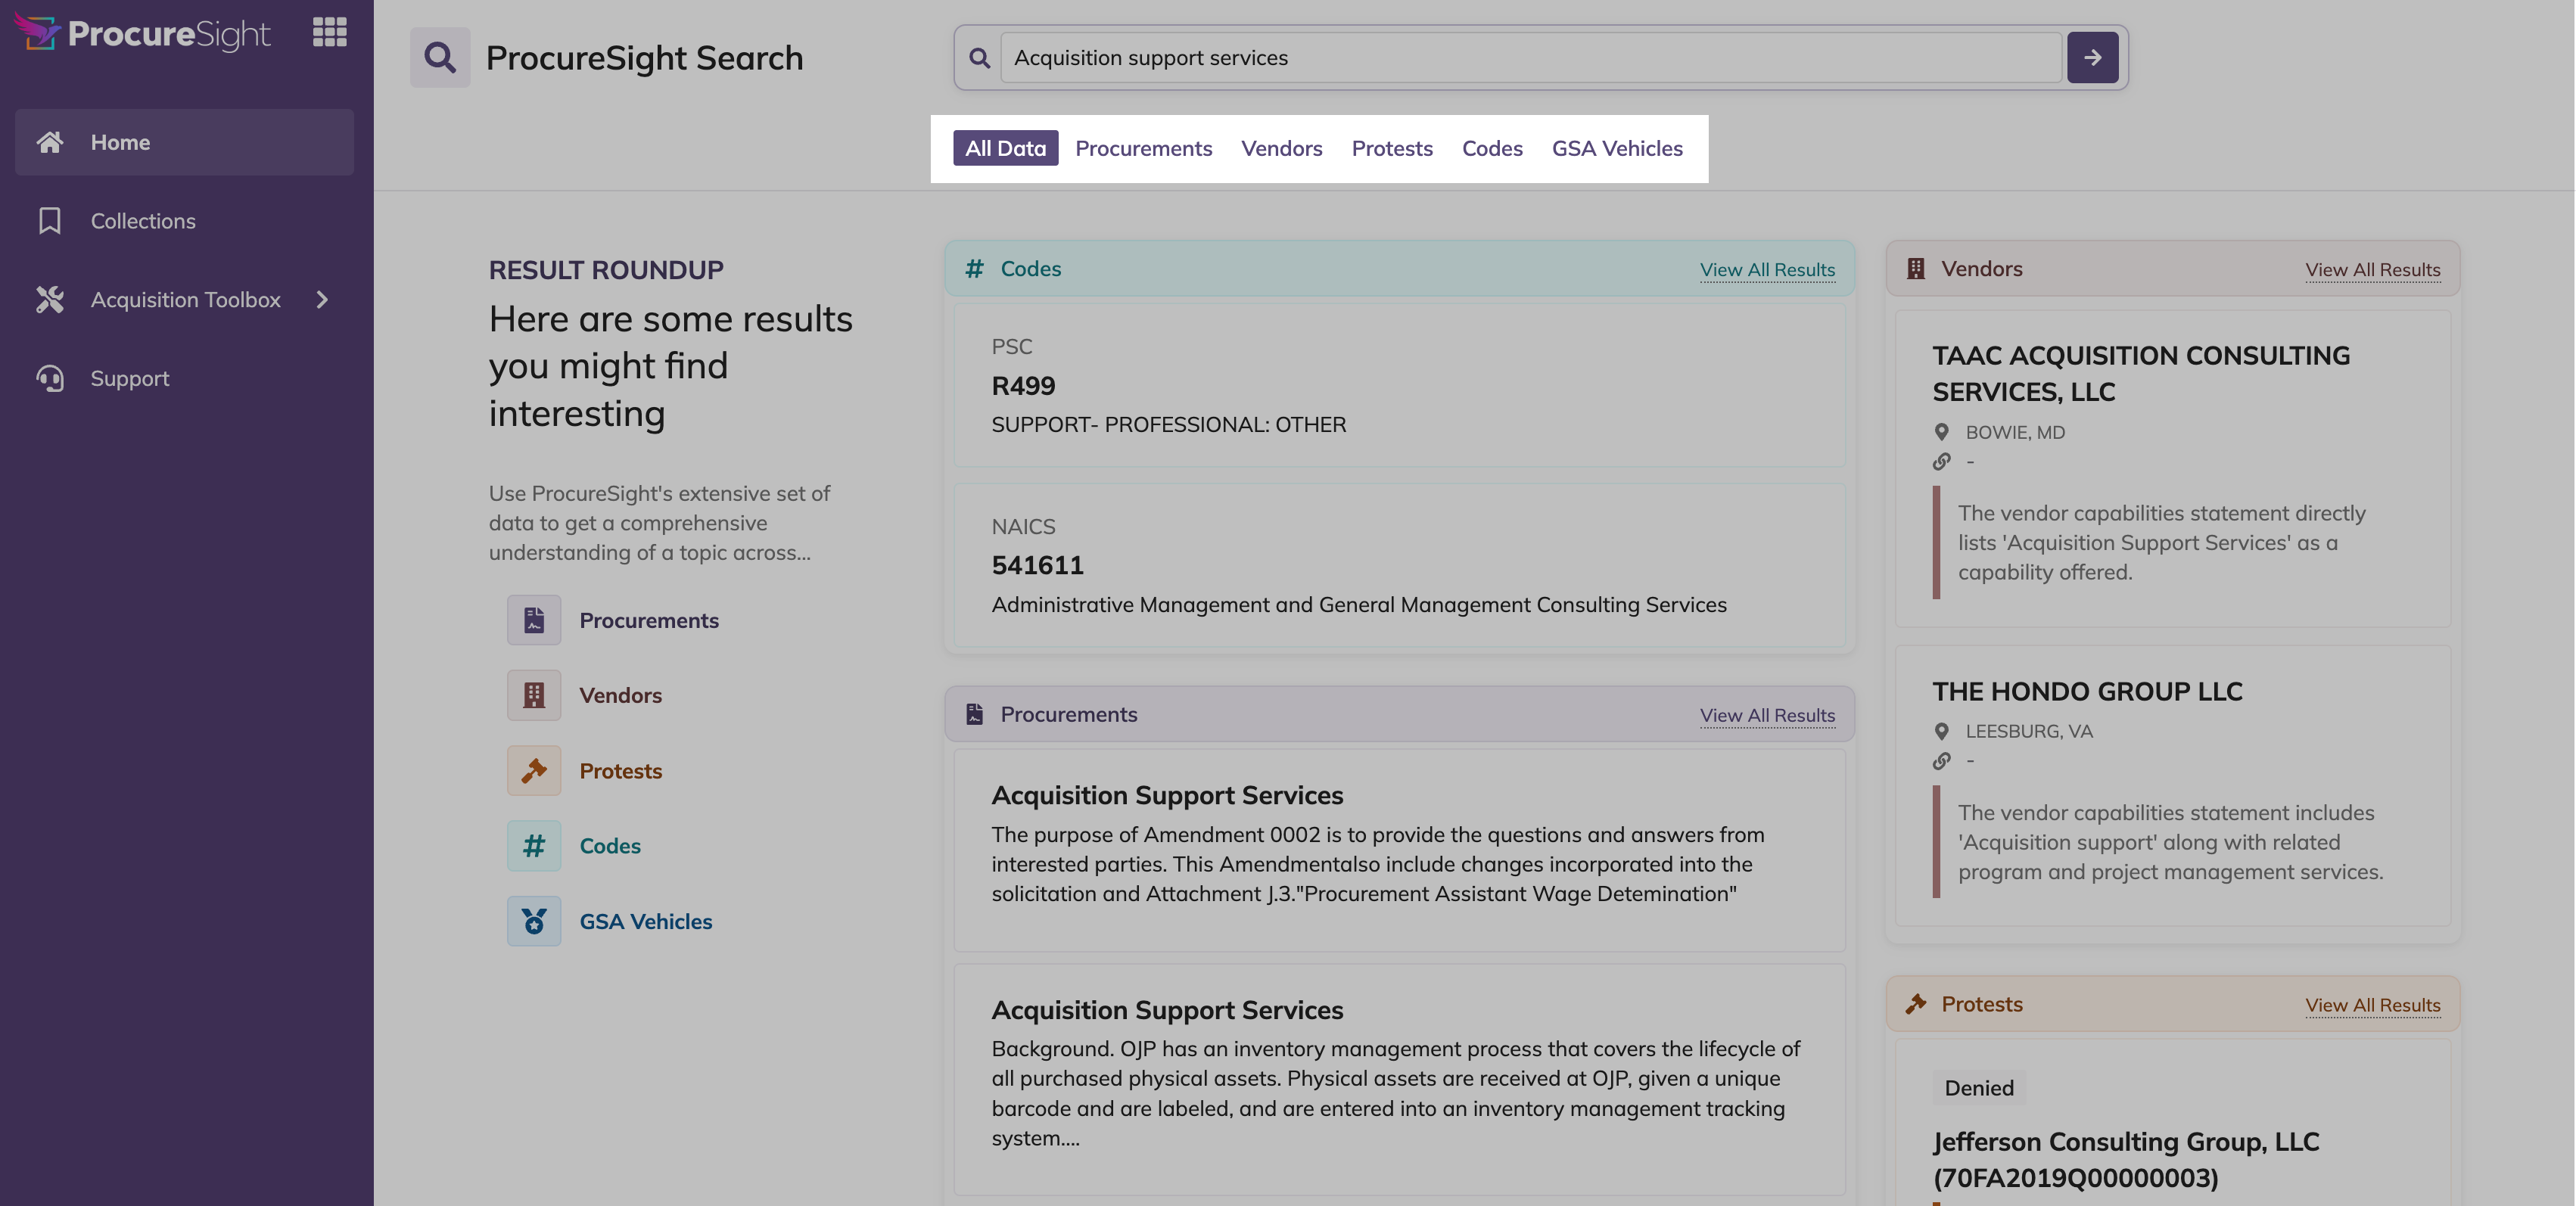Expand Acquisition Toolbox submenu chevron
Image resolution: width=2576 pixels, height=1206 pixels.
tap(322, 299)
